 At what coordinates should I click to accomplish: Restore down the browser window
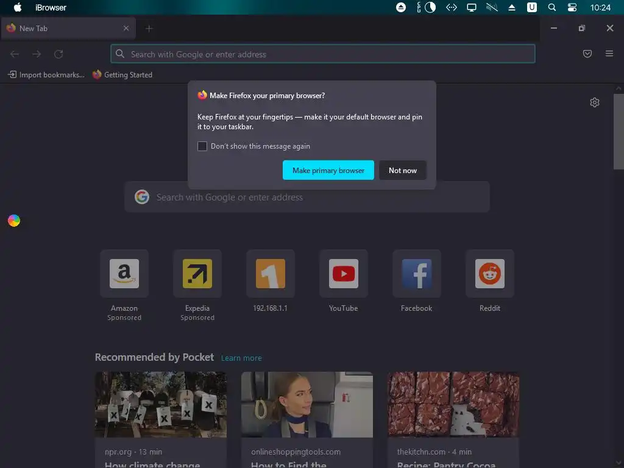pos(581,28)
